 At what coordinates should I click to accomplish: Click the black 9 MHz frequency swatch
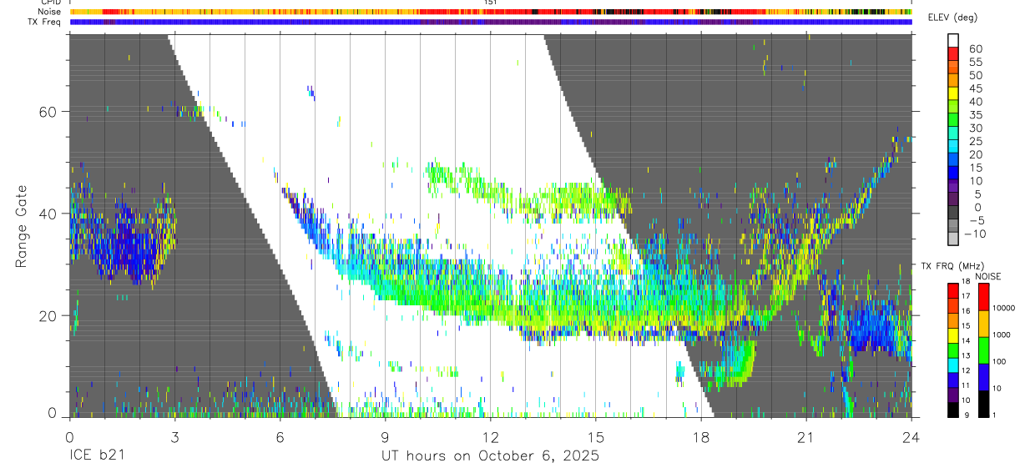(x=953, y=410)
